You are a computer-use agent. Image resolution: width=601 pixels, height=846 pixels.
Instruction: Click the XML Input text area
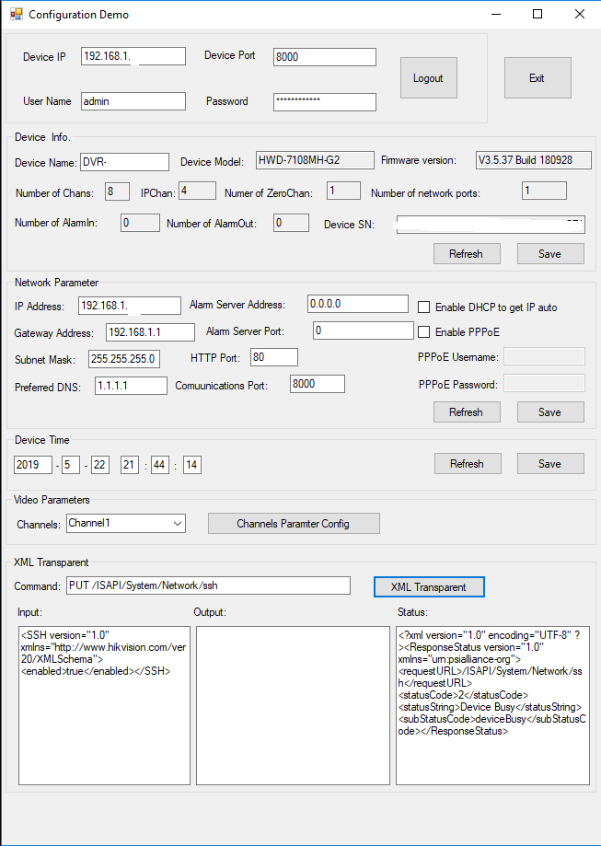click(x=103, y=705)
